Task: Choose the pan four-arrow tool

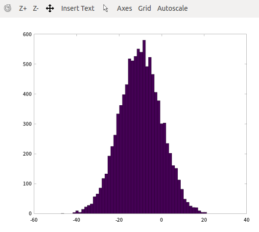Action: pyautogui.click(x=50, y=8)
